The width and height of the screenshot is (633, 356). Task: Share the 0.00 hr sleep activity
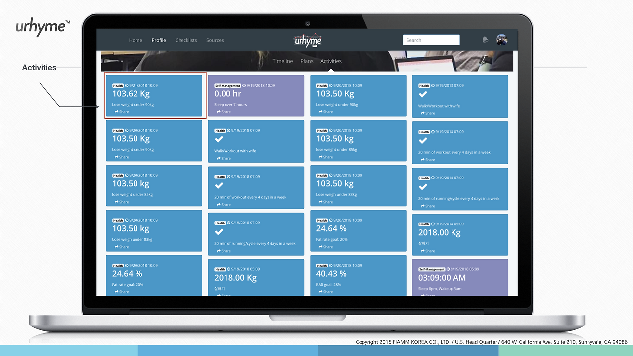coord(224,112)
